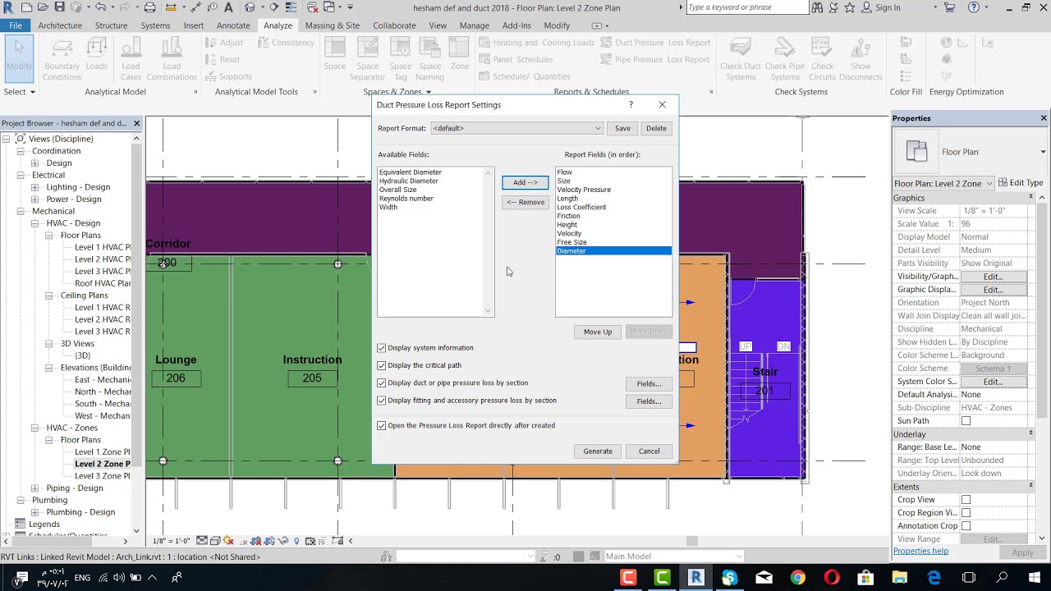Collapse the Mechanical node in Project Browser
This screenshot has width=1051, height=591.
click(21, 211)
